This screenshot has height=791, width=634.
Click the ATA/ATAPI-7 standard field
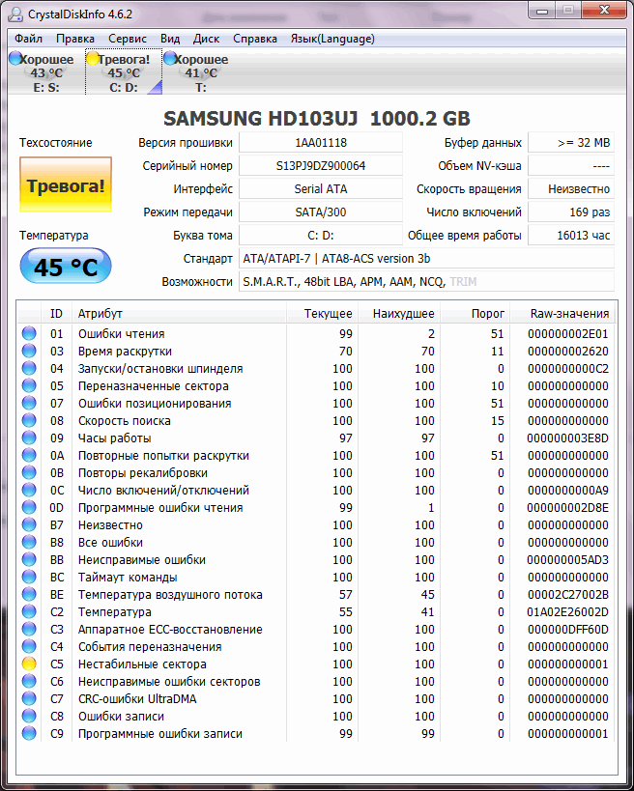tap(426, 259)
